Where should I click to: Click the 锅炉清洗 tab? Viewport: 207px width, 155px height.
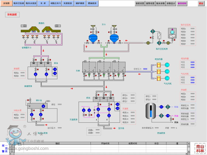pyautogui.click(x=80, y=3)
